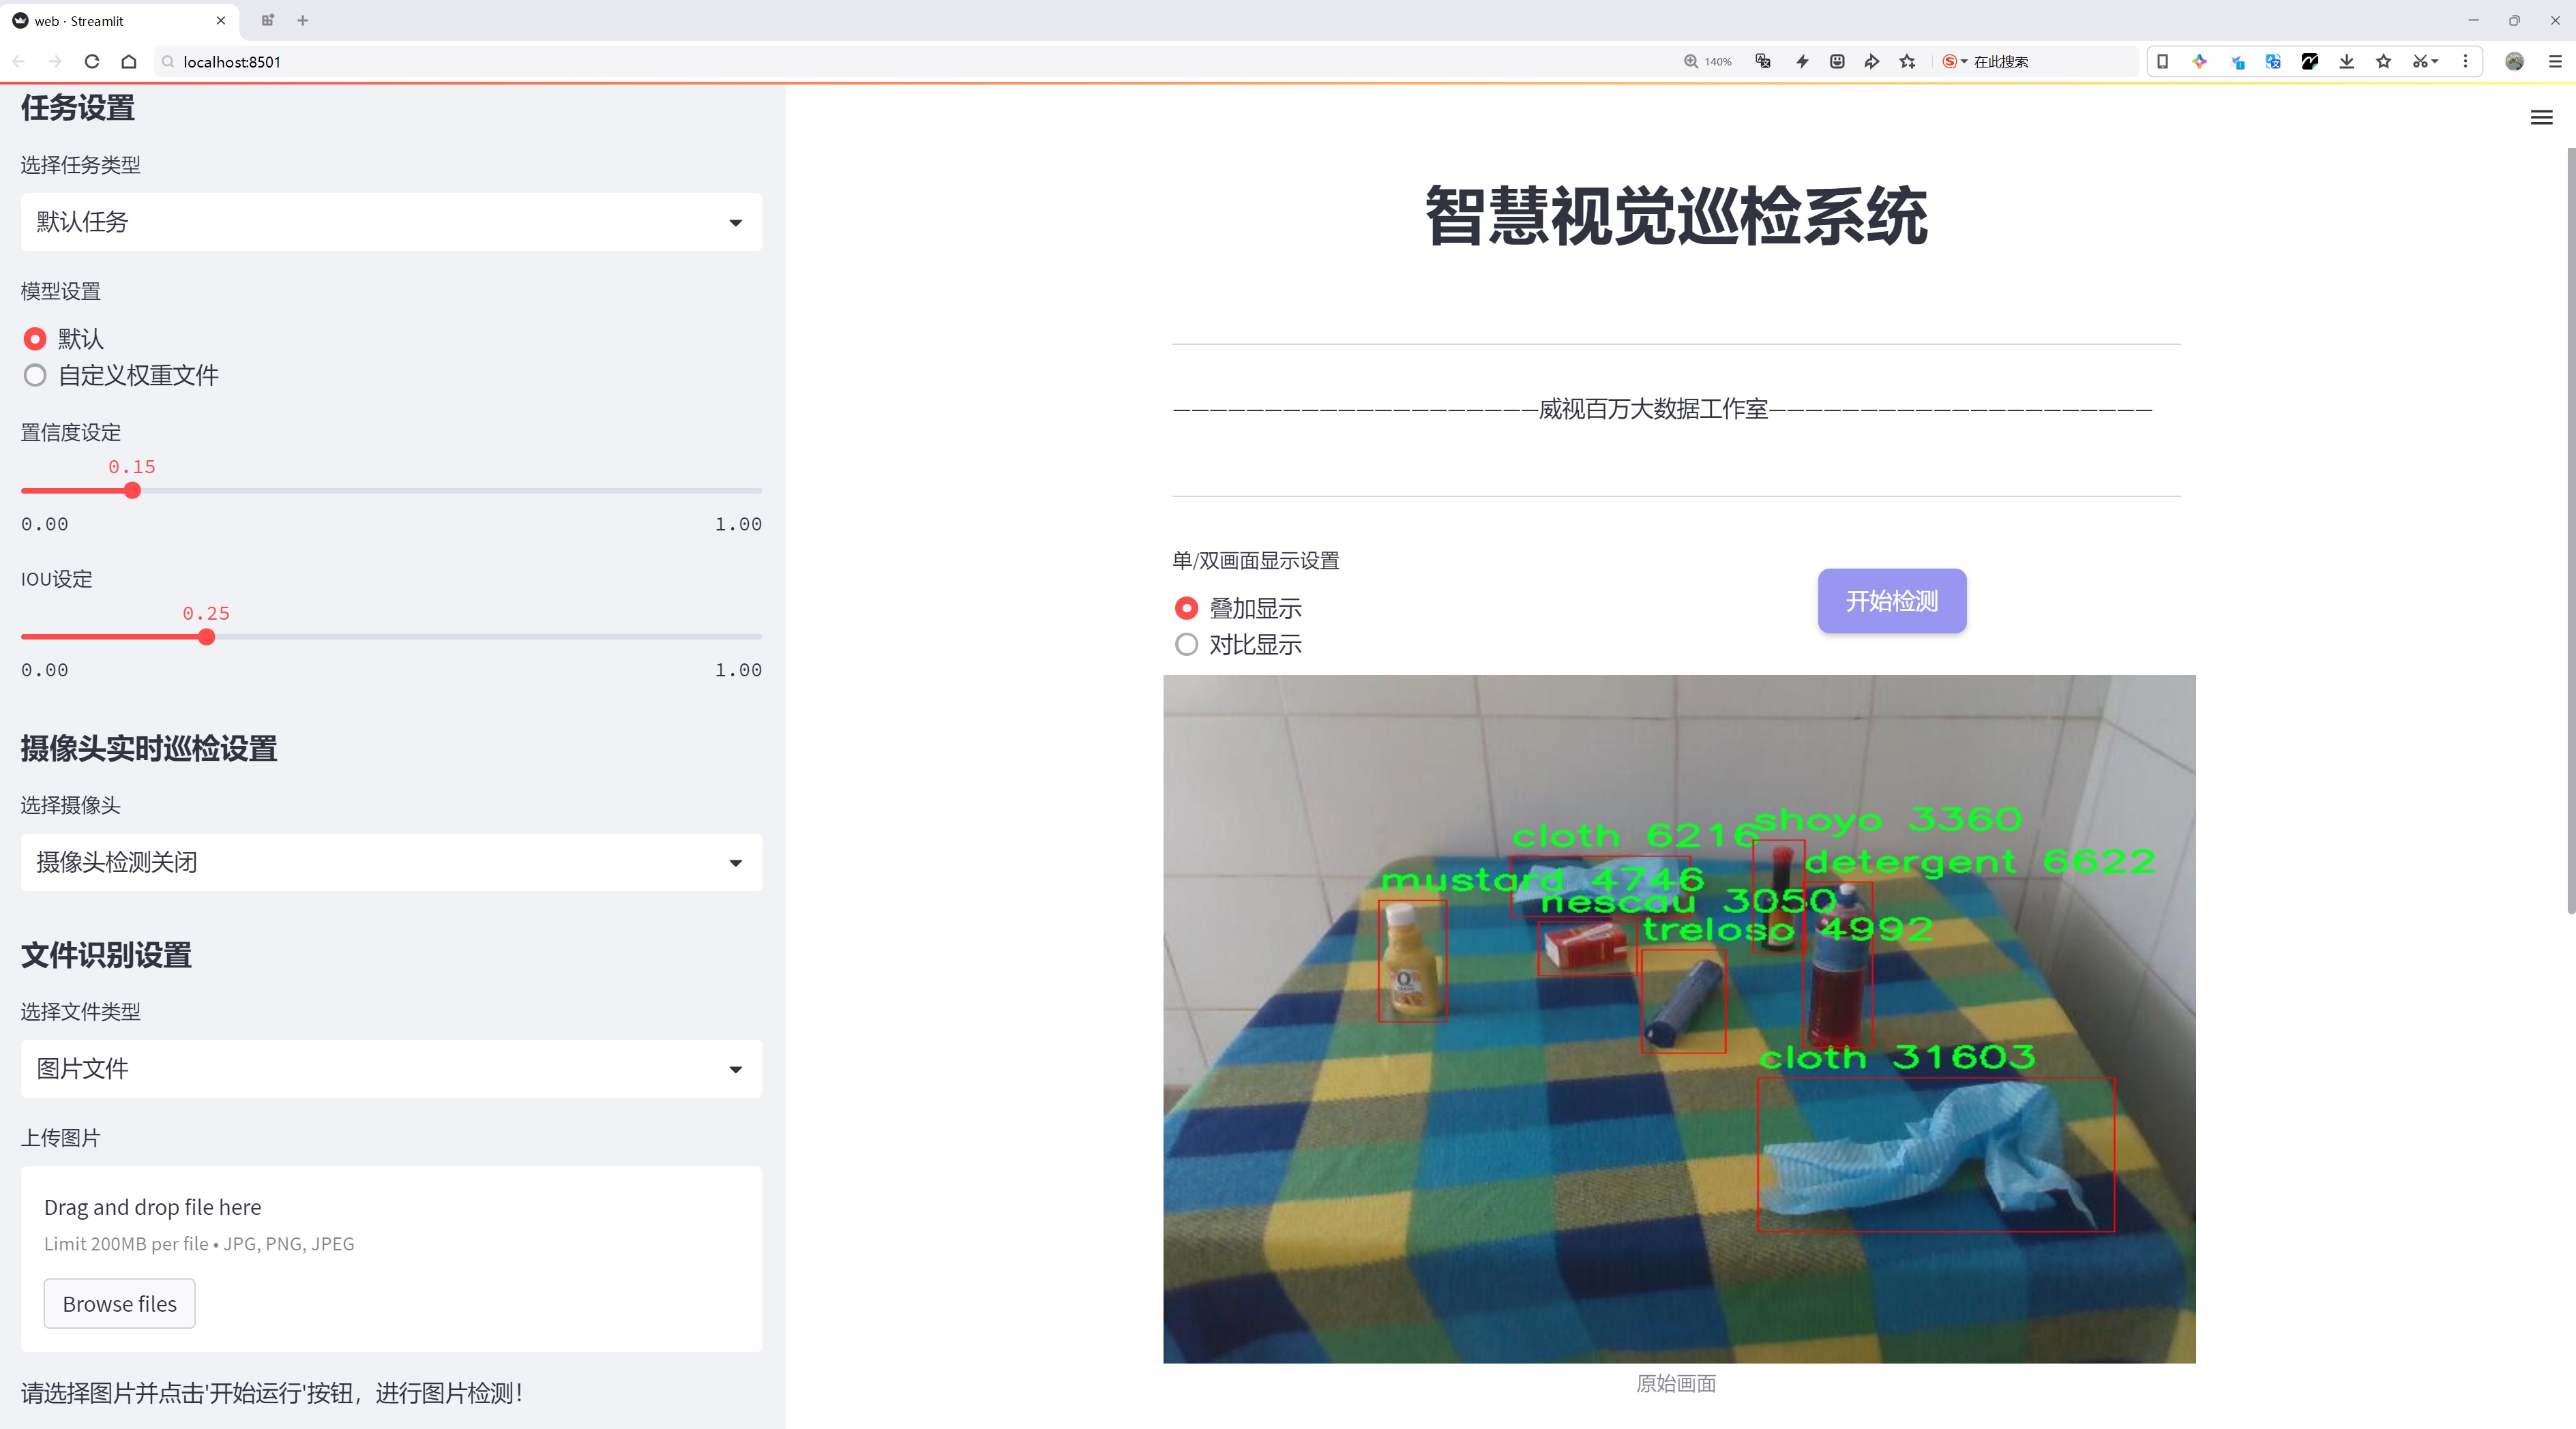Toggle the mobile device view icon
The width and height of the screenshot is (2576, 1429).
(x=2162, y=62)
